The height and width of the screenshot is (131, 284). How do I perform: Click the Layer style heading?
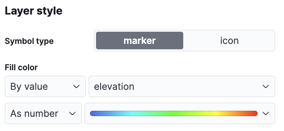click(34, 11)
